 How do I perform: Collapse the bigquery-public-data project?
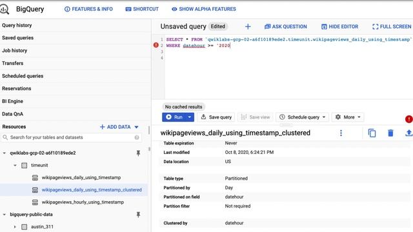tap(5, 215)
